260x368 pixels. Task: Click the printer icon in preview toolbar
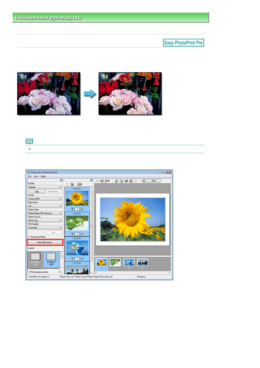pyautogui.click(x=131, y=181)
